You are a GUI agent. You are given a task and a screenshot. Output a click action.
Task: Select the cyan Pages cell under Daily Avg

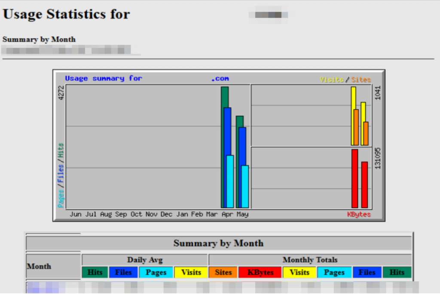156,272
